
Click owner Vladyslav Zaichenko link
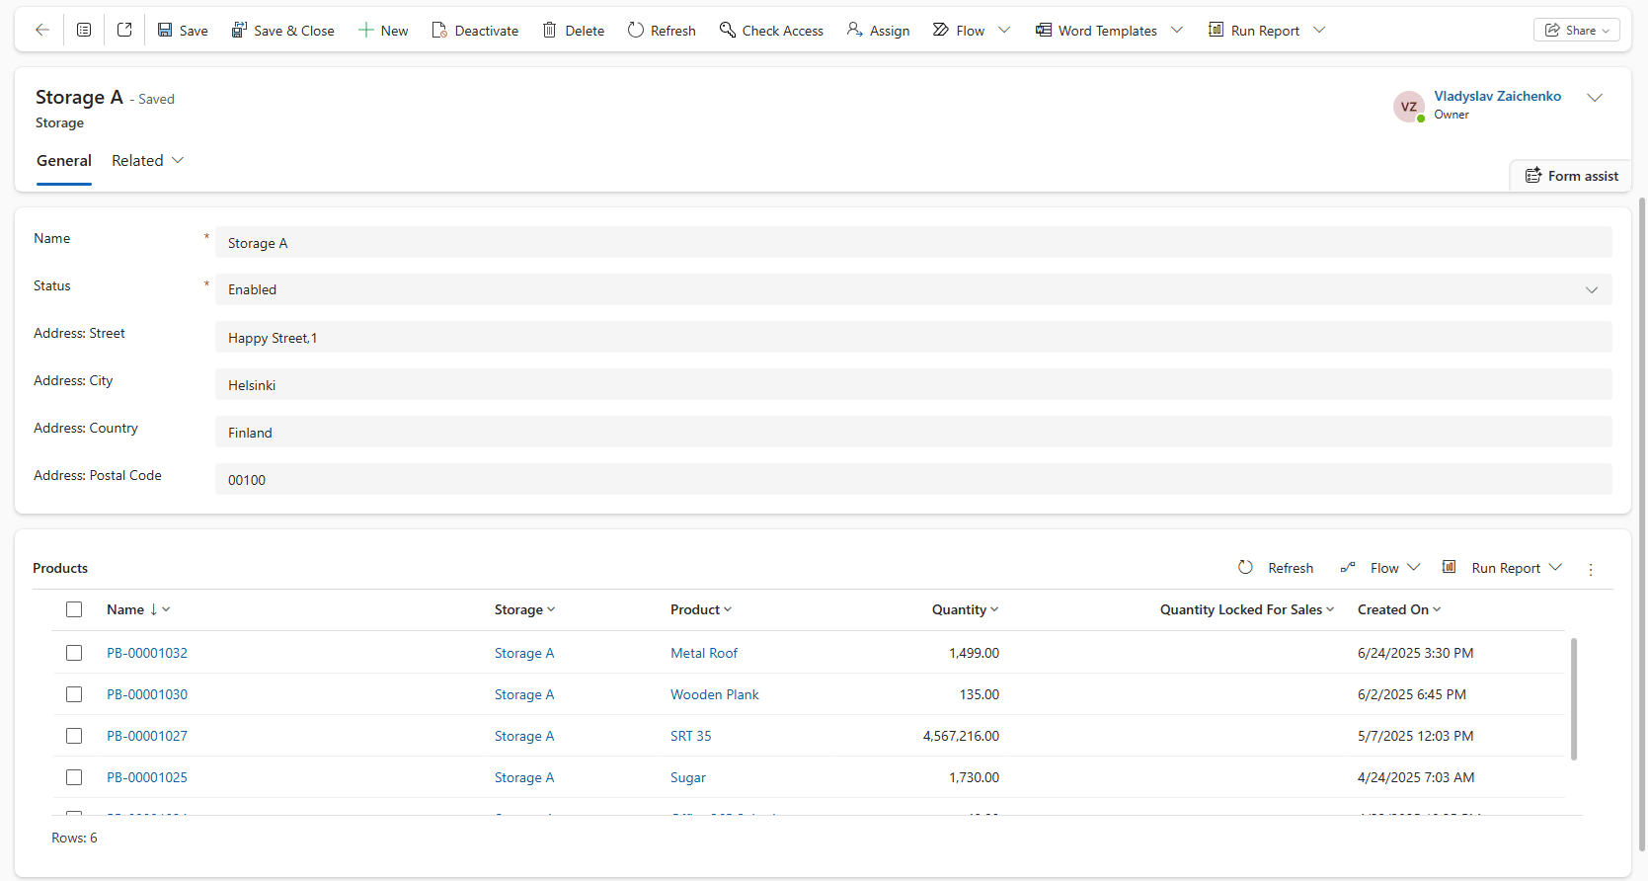[1497, 96]
